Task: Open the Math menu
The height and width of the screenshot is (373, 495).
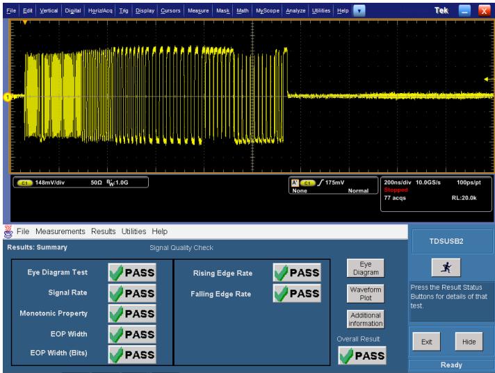Action: tap(243, 10)
